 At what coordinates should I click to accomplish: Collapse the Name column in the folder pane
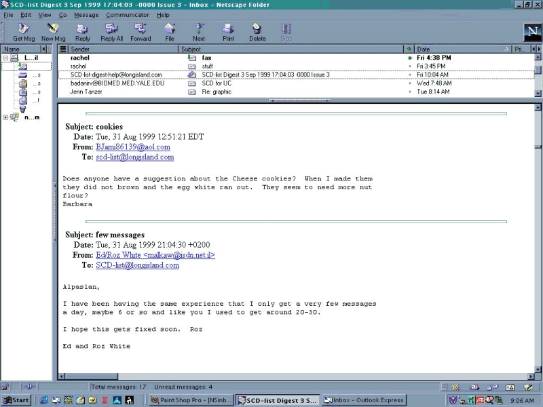[43, 49]
